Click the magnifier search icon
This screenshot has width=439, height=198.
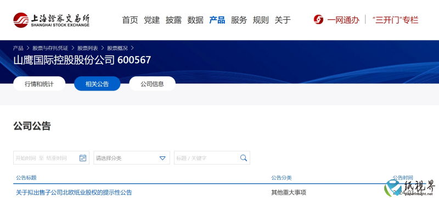[244, 158]
